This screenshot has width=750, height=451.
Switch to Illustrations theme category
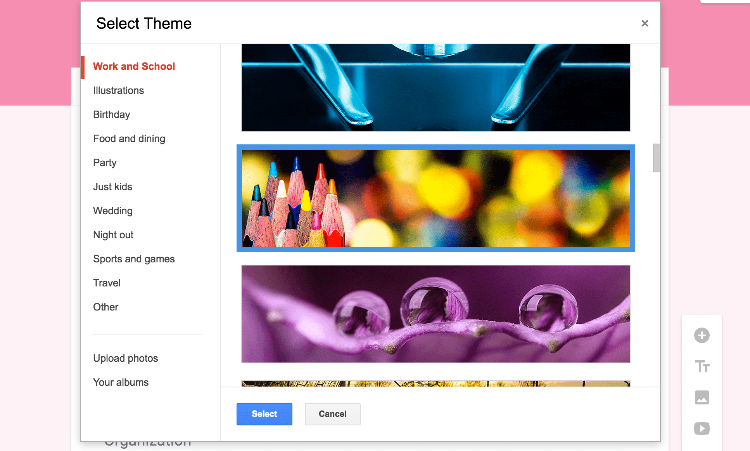coord(118,90)
